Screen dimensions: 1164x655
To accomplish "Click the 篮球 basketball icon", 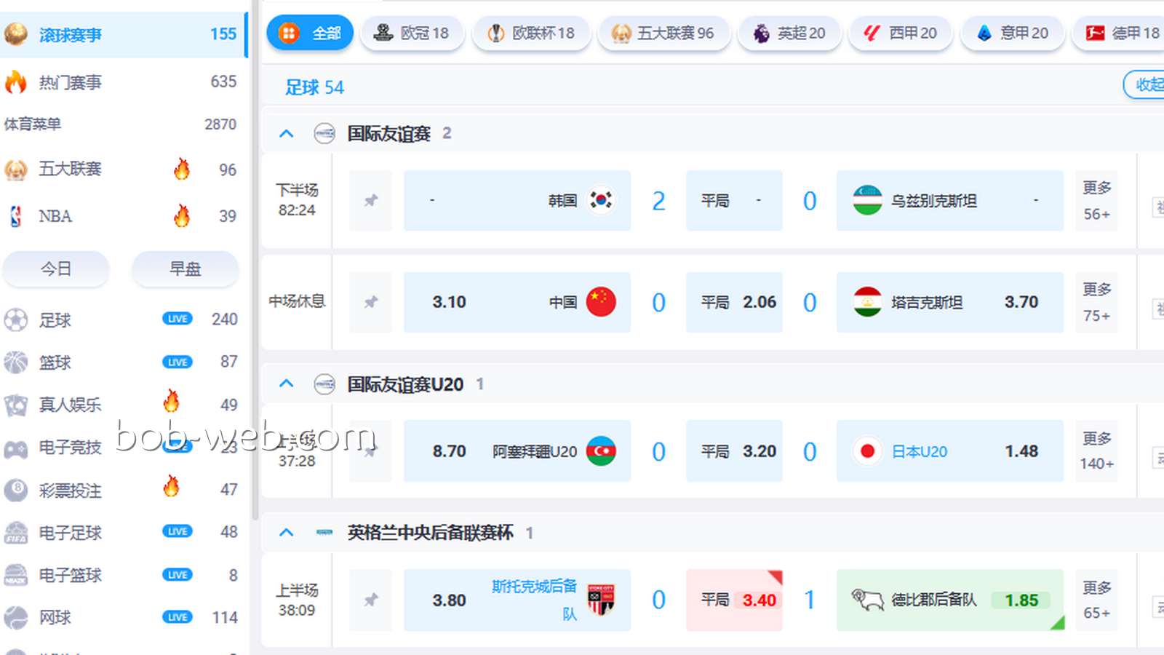I will 15,362.
